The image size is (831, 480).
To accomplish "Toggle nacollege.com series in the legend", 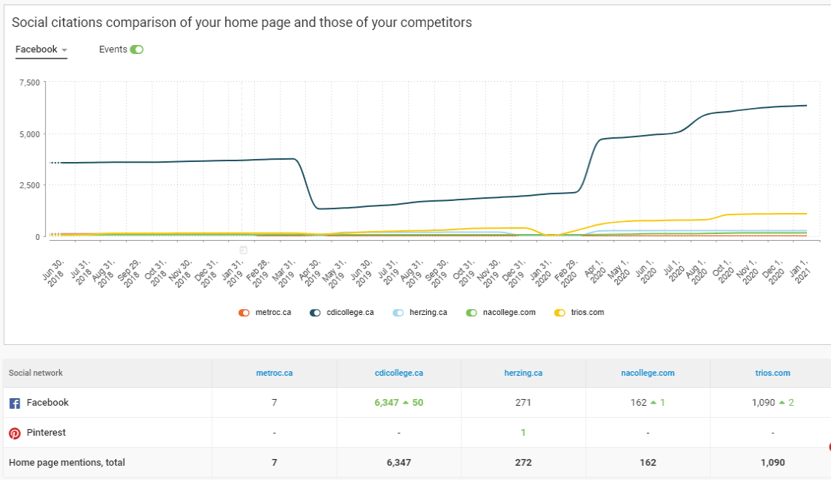I will 471,313.
